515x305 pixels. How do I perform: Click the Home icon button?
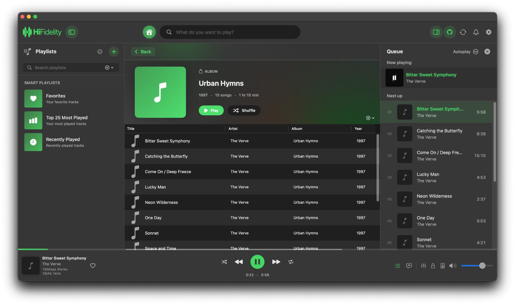point(149,32)
